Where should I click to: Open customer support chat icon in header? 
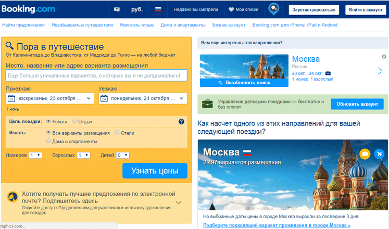coord(116,10)
